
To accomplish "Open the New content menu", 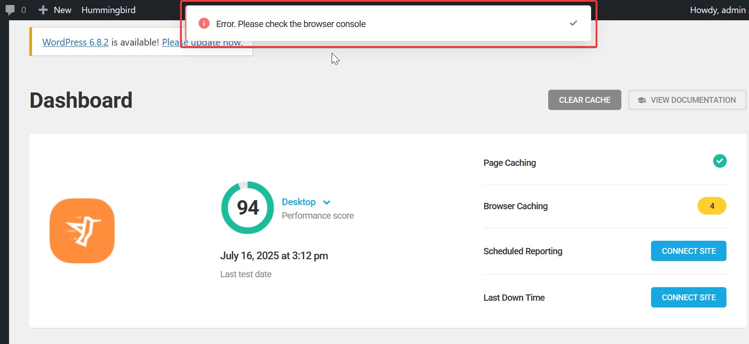I will click(55, 10).
